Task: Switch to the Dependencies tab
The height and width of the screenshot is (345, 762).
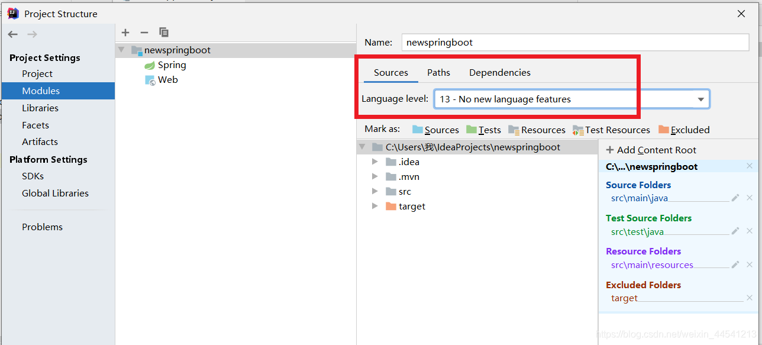Action: pos(499,72)
